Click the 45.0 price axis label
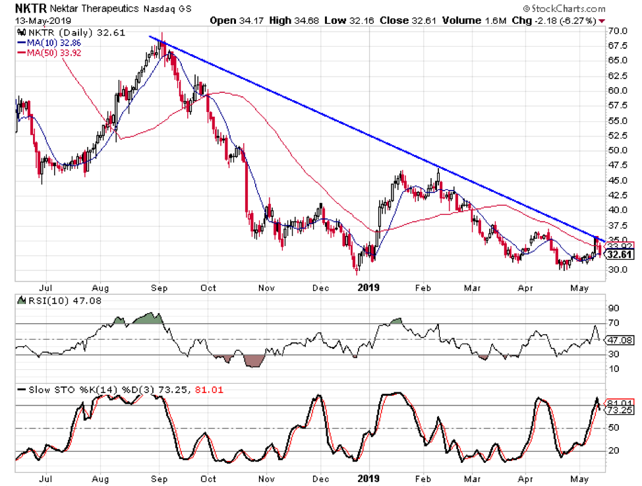The width and height of the screenshot is (642, 486). tap(618, 180)
